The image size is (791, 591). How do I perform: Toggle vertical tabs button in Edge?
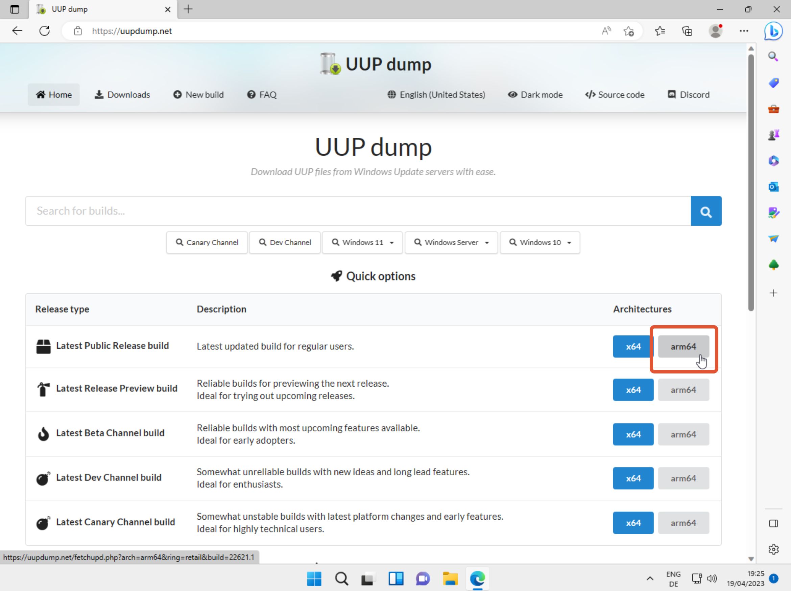click(15, 9)
